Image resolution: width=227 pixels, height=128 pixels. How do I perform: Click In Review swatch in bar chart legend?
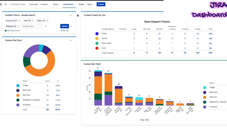205,107
